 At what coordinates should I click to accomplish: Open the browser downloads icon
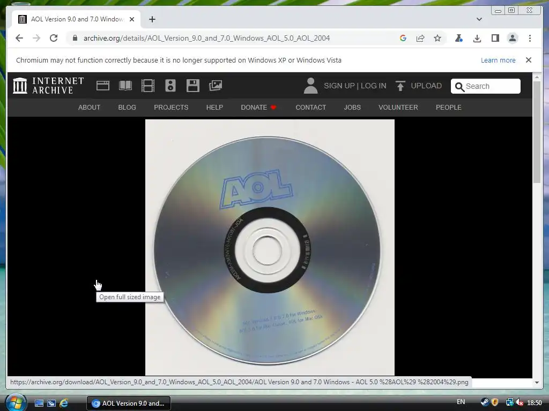point(477,38)
